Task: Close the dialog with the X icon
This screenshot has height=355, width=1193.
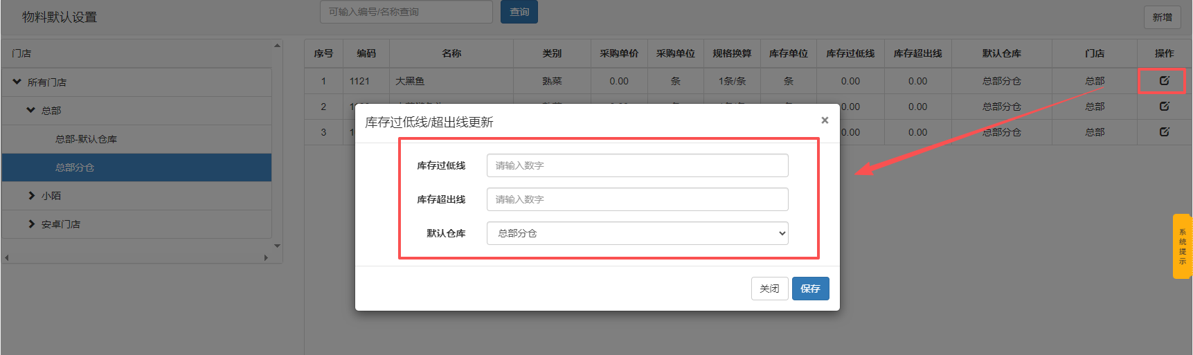Action: tap(824, 120)
